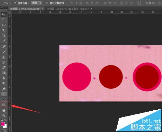Select the Healing Brush tool
Screen dimensions: 162x132
click(4, 47)
